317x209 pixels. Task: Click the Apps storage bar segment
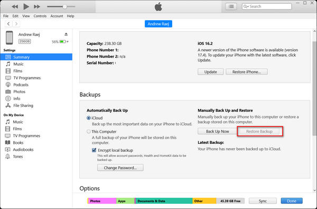(125, 201)
